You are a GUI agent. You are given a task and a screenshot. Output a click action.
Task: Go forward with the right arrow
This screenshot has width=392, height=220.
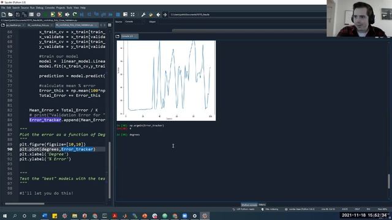[x=165, y=15]
